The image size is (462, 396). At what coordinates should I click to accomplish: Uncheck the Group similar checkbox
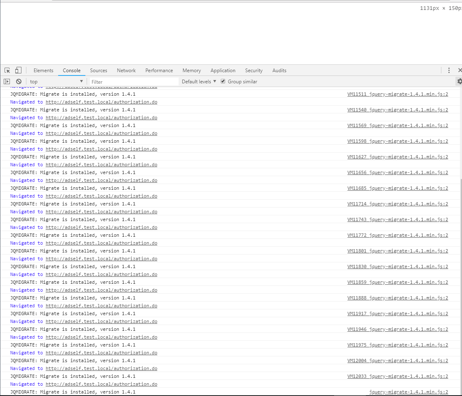coord(223,82)
